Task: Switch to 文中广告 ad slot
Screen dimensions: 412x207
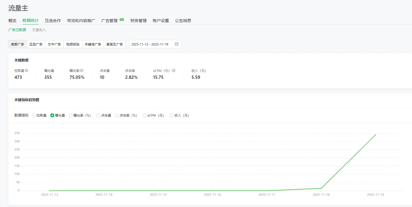Action: point(54,44)
